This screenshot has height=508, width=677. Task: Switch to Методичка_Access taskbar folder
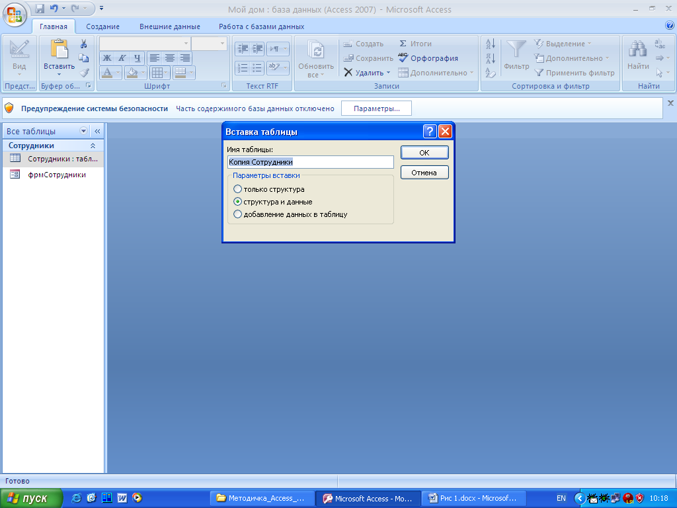click(x=261, y=498)
